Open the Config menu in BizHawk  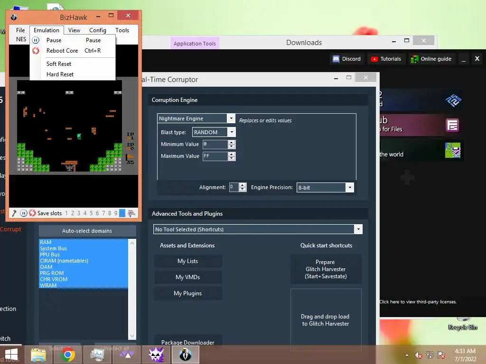click(x=98, y=30)
